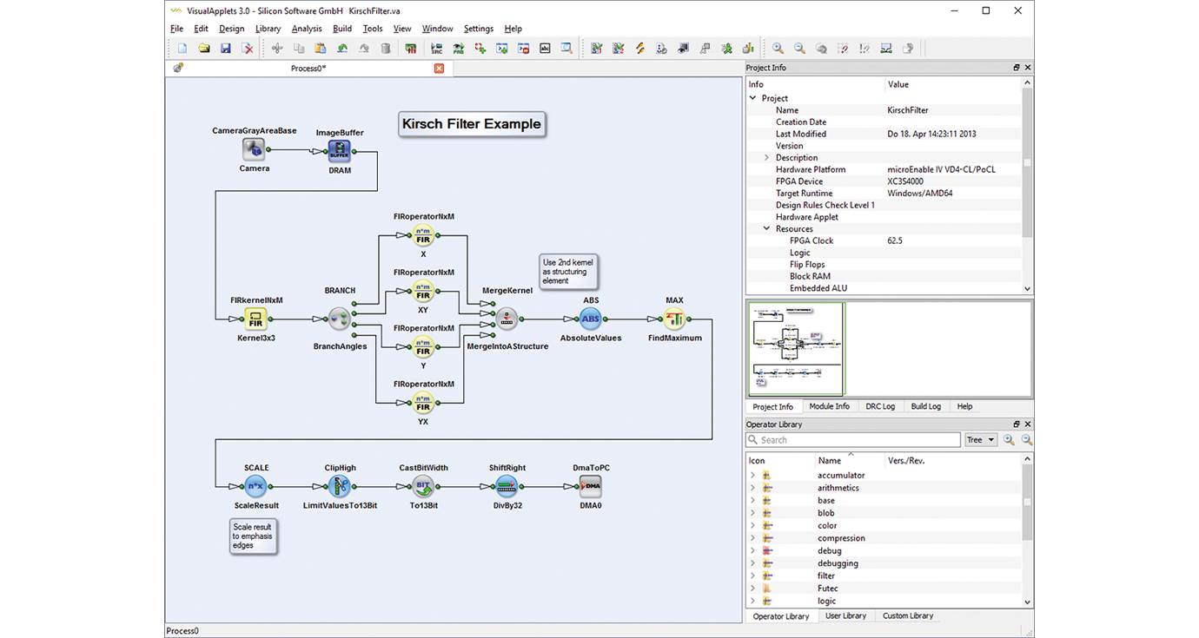This screenshot has width=1199, height=638.
Task: Expand the Description row in Project Info
Action: click(766, 158)
